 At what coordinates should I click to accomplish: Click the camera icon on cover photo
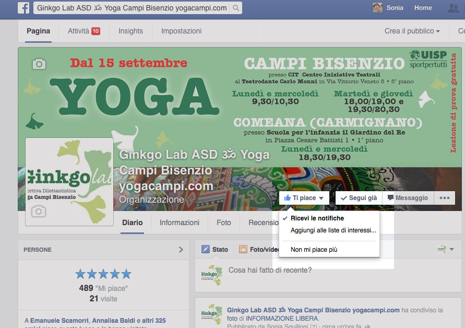coord(39,64)
